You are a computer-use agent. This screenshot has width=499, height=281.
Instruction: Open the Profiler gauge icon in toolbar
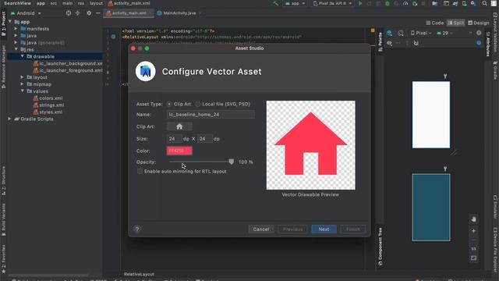tap(405, 3)
